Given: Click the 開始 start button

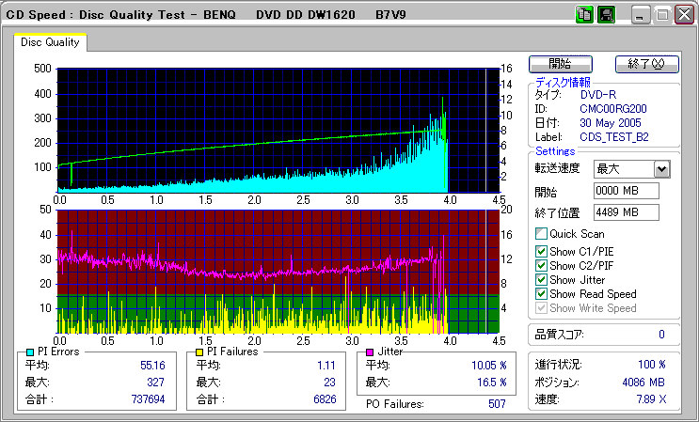Looking at the screenshot, I should pos(561,64).
